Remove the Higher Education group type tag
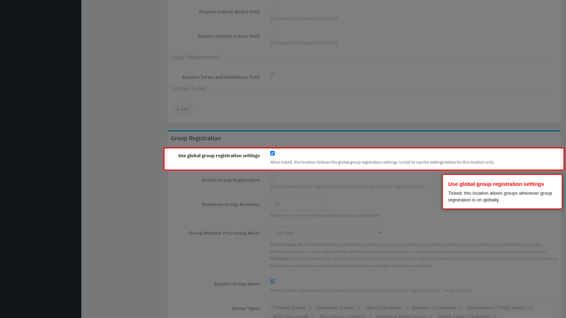Image resolution: width=566 pixels, height=318 pixels. tap(406, 308)
